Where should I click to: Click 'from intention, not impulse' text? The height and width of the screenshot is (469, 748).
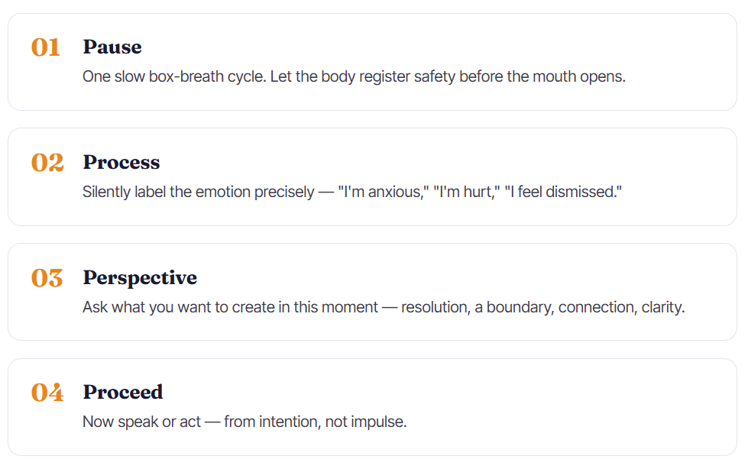click(315, 422)
